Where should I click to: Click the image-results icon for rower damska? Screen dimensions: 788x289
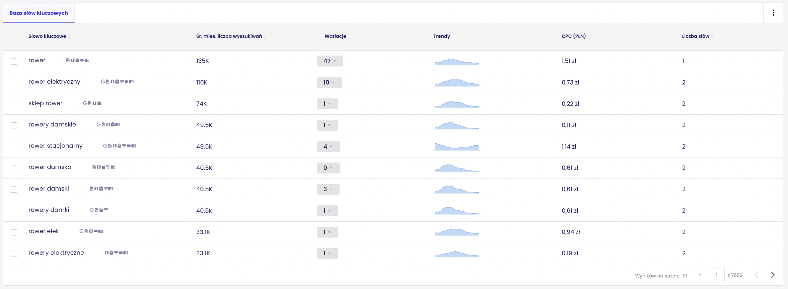(94, 167)
